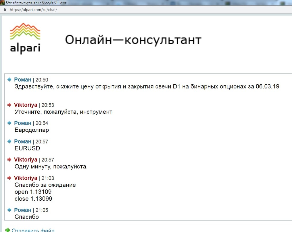The height and width of the screenshot is (232, 292).
Task: Click red arrow beside Viktoriya's 21:03 message
Action: (x=10, y=178)
